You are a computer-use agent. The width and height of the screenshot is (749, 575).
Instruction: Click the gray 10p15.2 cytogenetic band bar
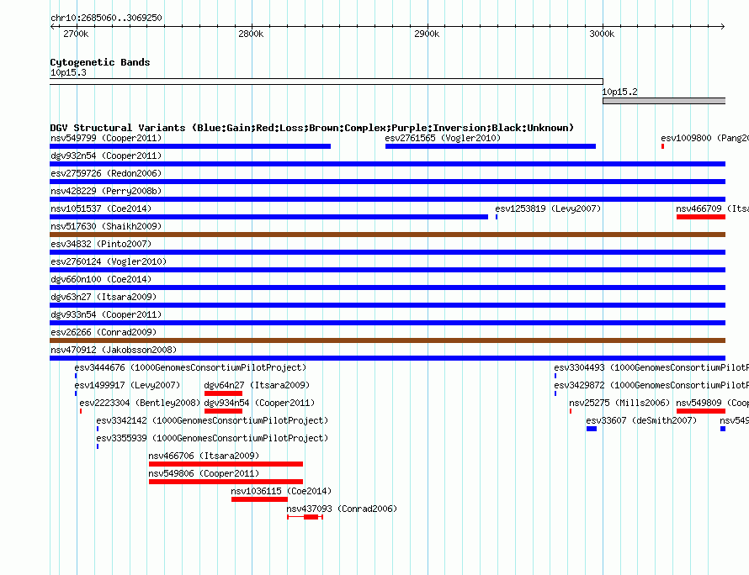pos(664,101)
